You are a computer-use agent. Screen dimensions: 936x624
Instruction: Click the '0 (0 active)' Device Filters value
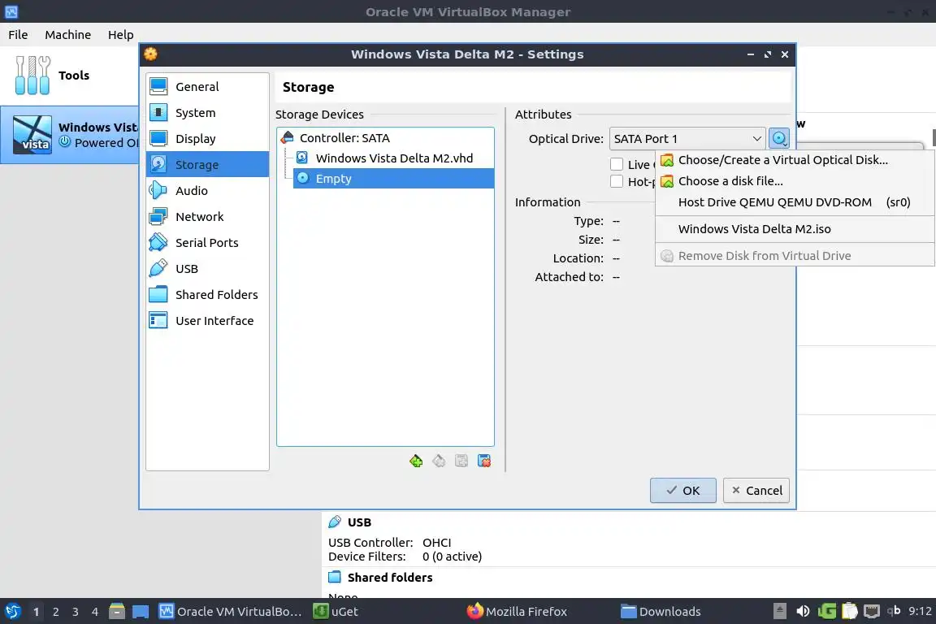452,557
